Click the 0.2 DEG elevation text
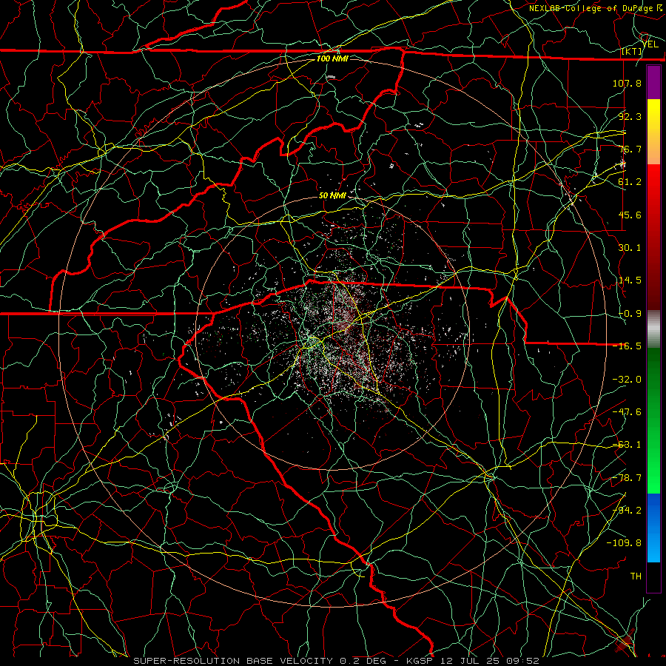Screen dimensions: 666x666 (x=363, y=661)
